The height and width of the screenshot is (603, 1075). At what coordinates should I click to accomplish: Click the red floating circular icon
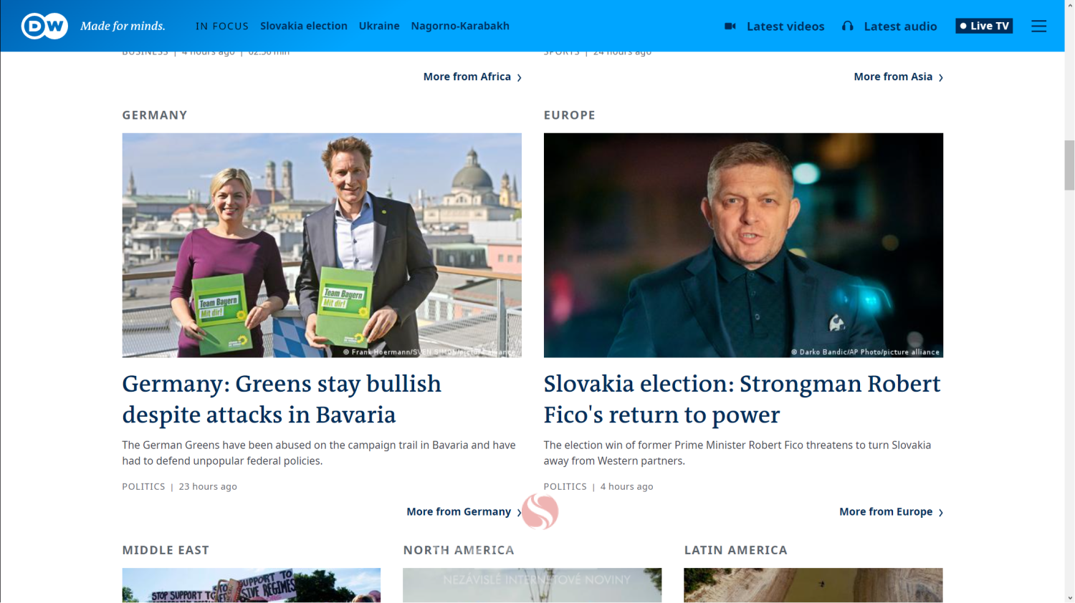click(x=540, y=511)
